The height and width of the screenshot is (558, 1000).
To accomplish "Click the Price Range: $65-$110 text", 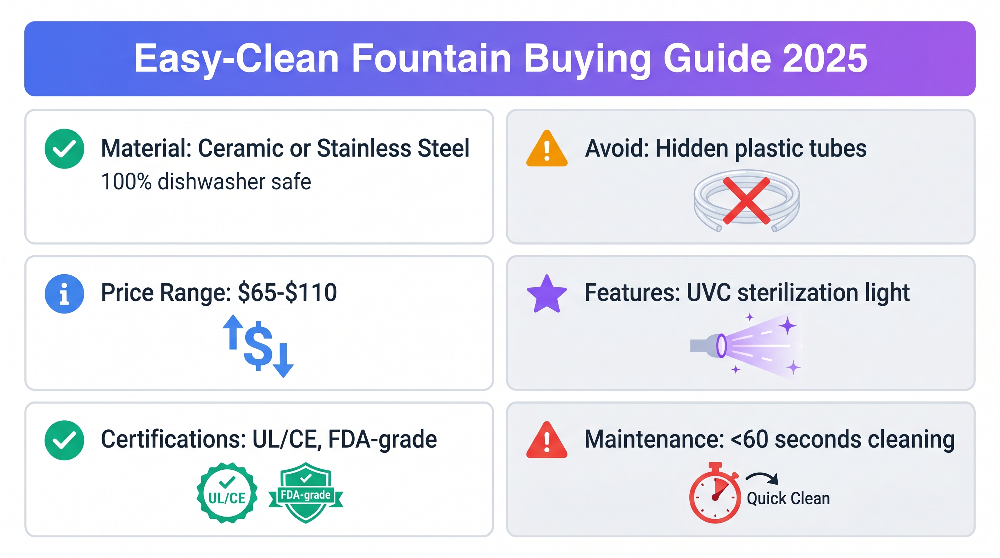I will (218, 292).
